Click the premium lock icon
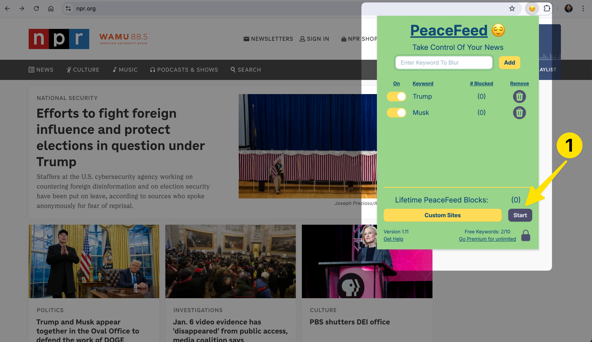 point(526,236)
